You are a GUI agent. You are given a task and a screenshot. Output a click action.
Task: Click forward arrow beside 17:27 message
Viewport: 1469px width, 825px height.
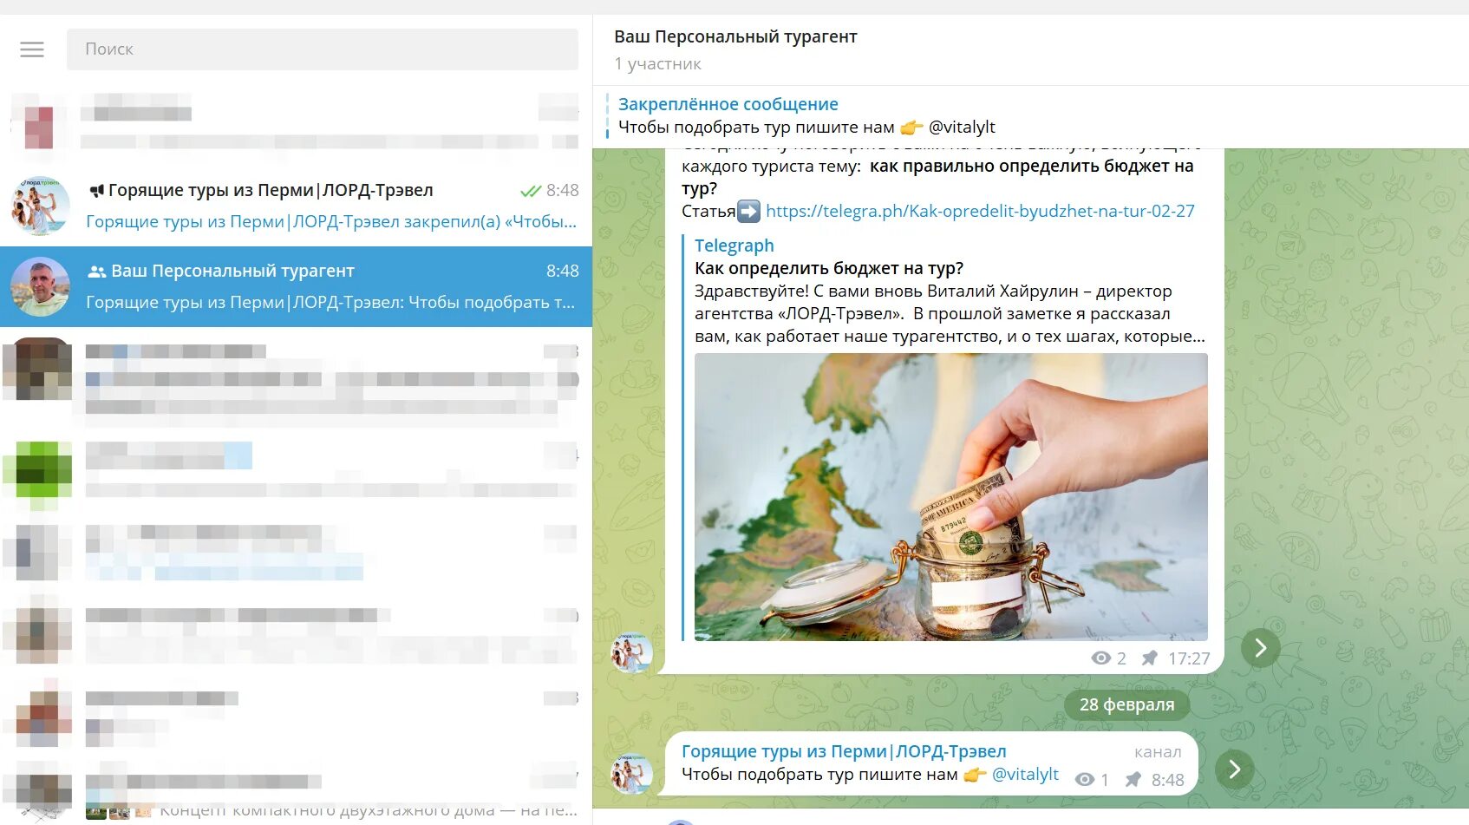click(1261, 648)
